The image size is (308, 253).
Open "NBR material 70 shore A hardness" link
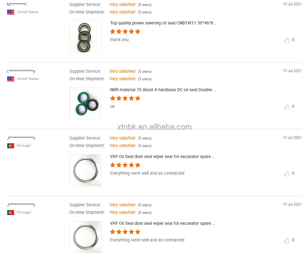coord(163,90)
